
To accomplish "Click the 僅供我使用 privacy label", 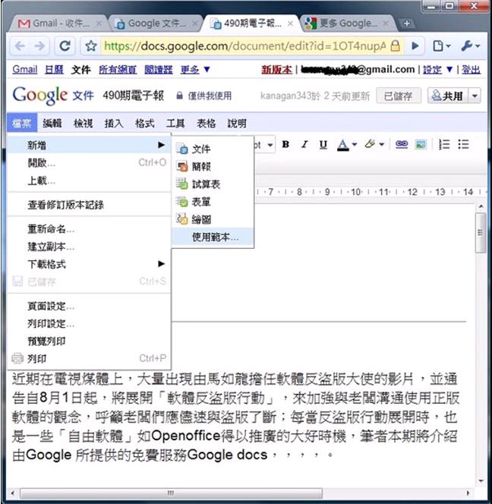I will (204, 96).
